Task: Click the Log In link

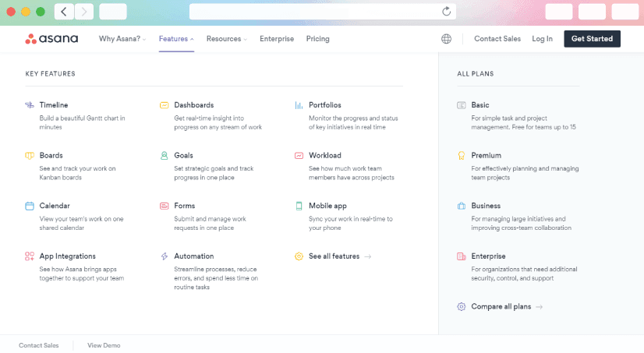Action: coord(542,39)
